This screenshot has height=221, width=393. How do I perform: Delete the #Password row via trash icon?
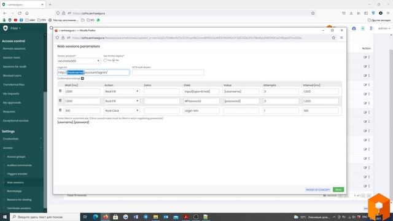point(60,101)
